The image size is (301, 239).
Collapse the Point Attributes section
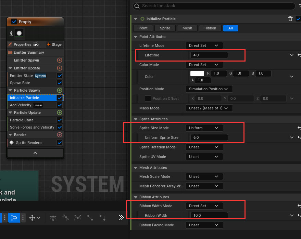coord(135,37)
